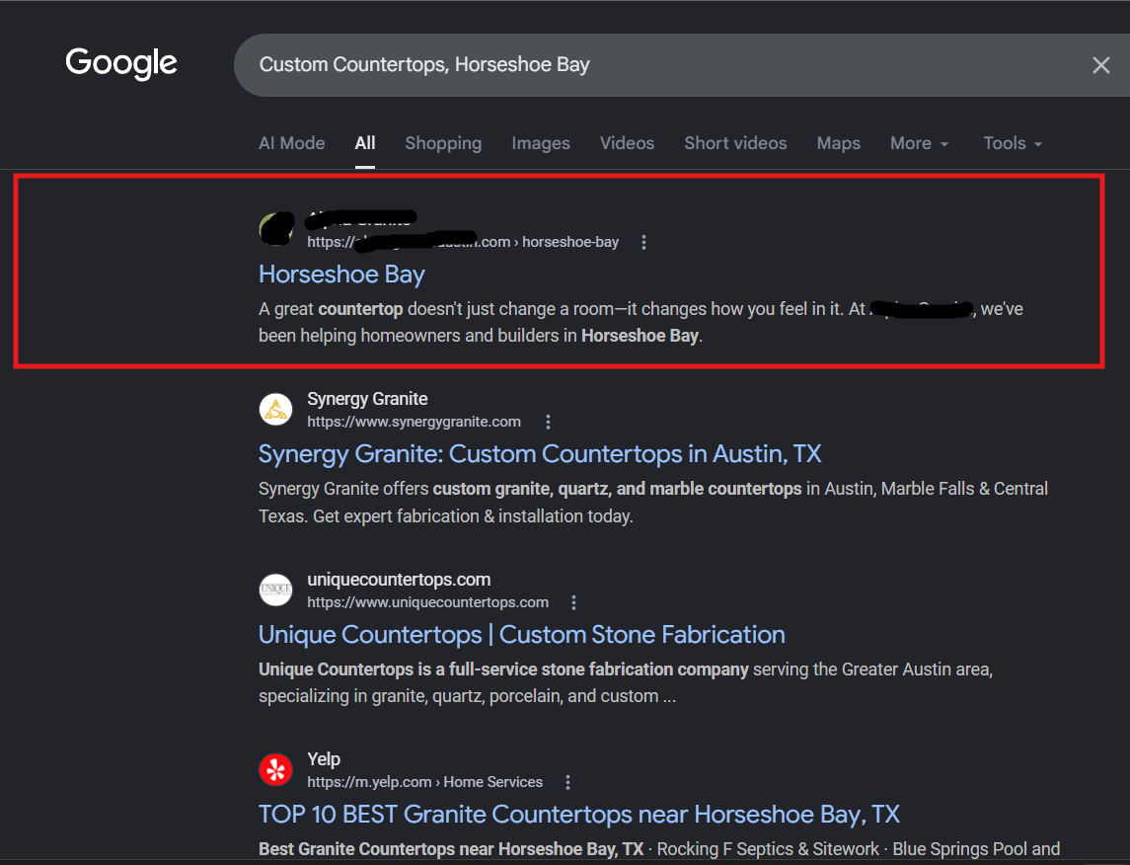
Task: Click the Unique Countertops description snippet
Action: (626, 682)
